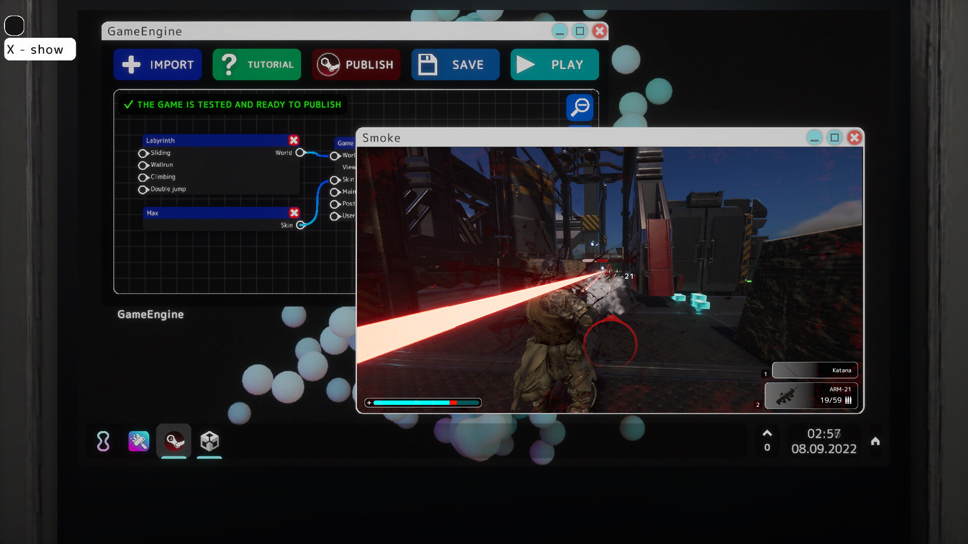Select the Steam-like publishing app in the taskbar
968x544 pixels.
[x=173, y=442]
